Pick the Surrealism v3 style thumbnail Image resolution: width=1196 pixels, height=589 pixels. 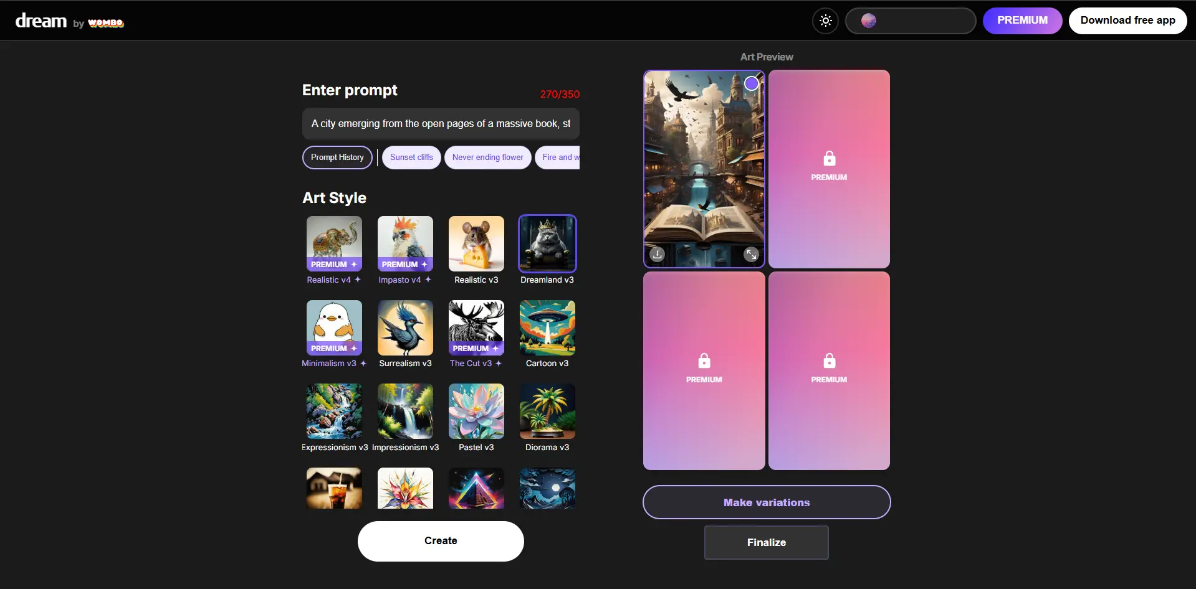[x=405, y=327]
